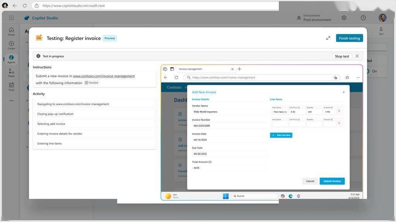The image size is (396, 222).
Task: Select 'Entering invoice details for vendor' row
Action: pos(94,134)
